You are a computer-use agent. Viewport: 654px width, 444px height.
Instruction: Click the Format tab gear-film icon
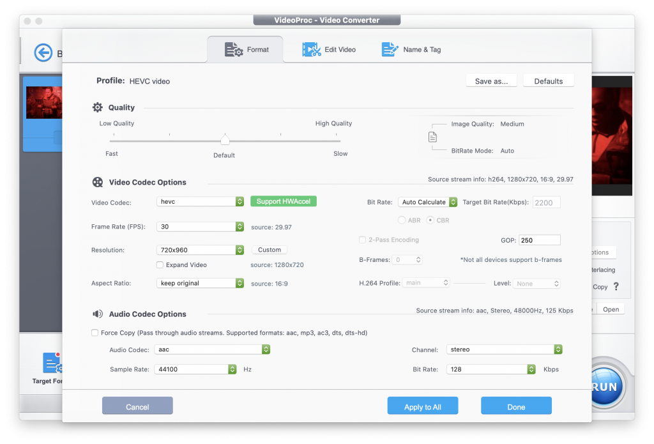click(x=234, y=50)
